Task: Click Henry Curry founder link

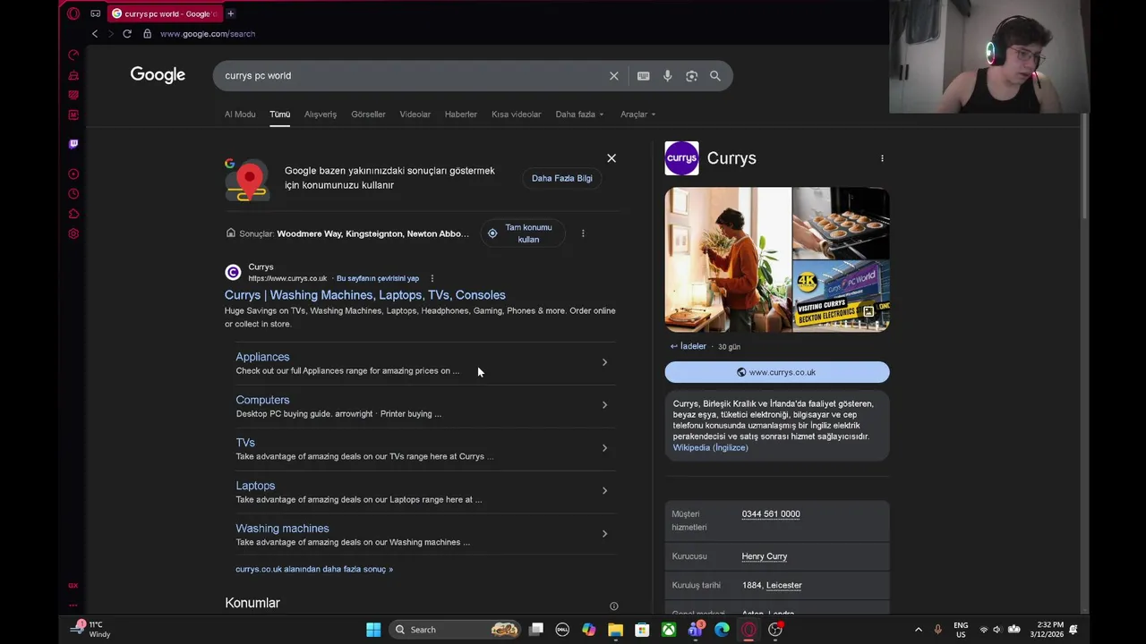Action: tap(765, 556)
